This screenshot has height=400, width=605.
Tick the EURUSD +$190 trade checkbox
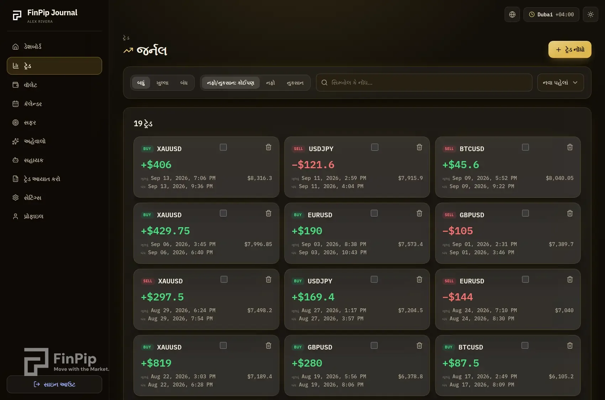[x=374, y=213]
